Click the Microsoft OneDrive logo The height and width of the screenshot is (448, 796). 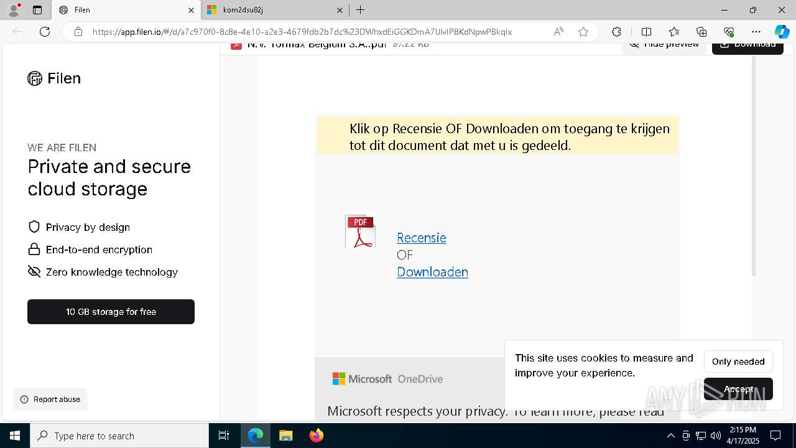[x=387, y=379]
